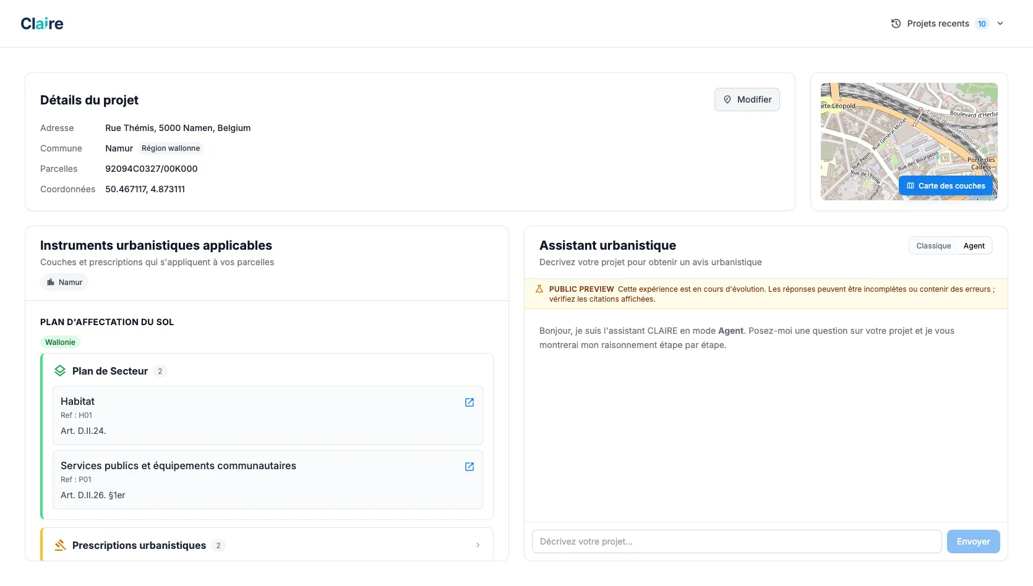Click the Détails du projet heading
This screenshot has height=586, width=1033.
pyautogui.click(x=89, y=100)
